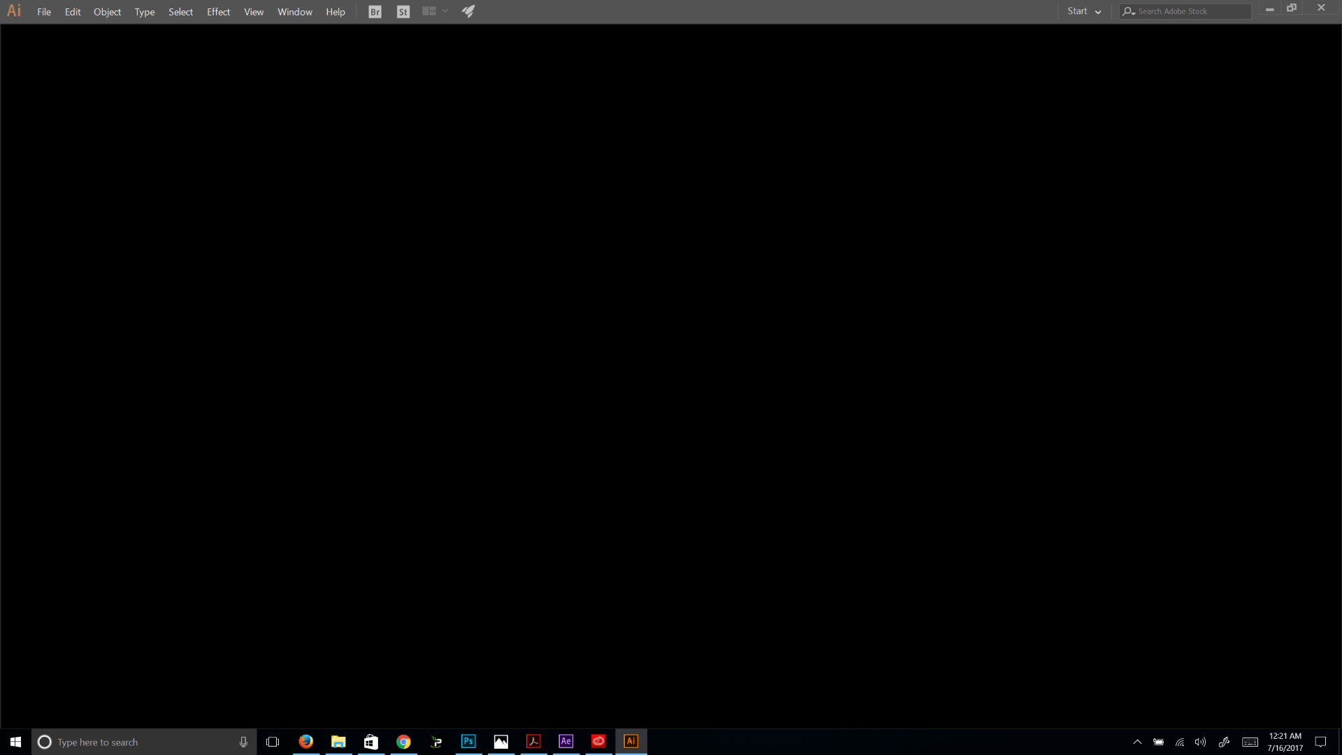Switch to Photoshop on the taskbar

point(468,742)
